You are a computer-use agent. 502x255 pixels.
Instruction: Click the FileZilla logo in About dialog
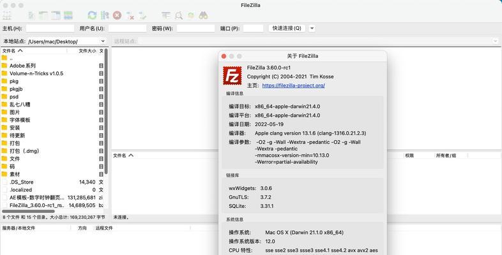click(232, 76)
